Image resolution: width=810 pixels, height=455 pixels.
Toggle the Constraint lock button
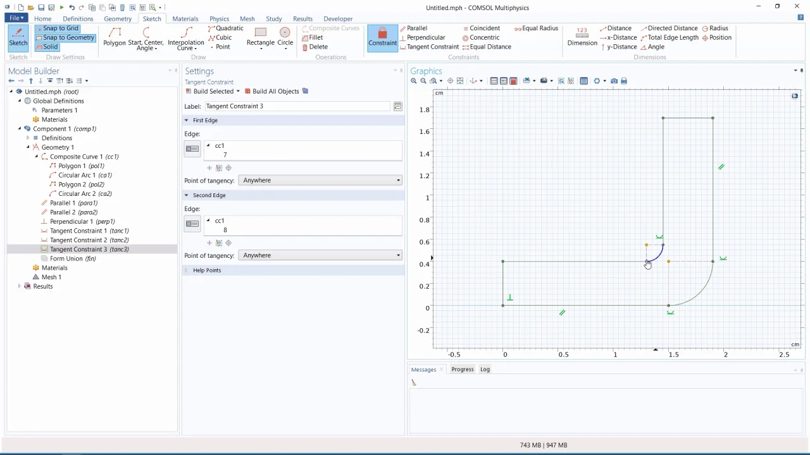(382, 37)
